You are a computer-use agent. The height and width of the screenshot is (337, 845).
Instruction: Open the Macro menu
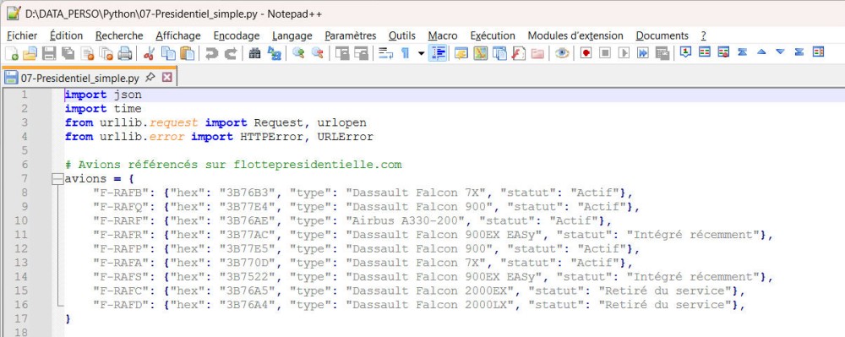(x=443, y=35)
